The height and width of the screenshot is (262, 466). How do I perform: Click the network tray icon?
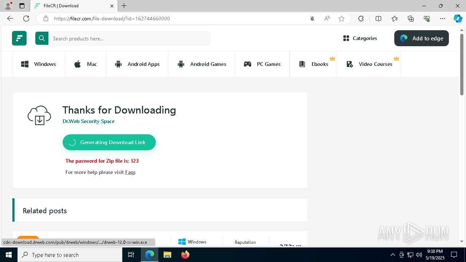410,255
